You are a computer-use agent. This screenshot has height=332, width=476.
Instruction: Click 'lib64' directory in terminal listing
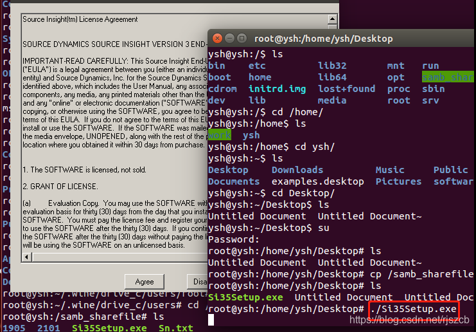332,77
